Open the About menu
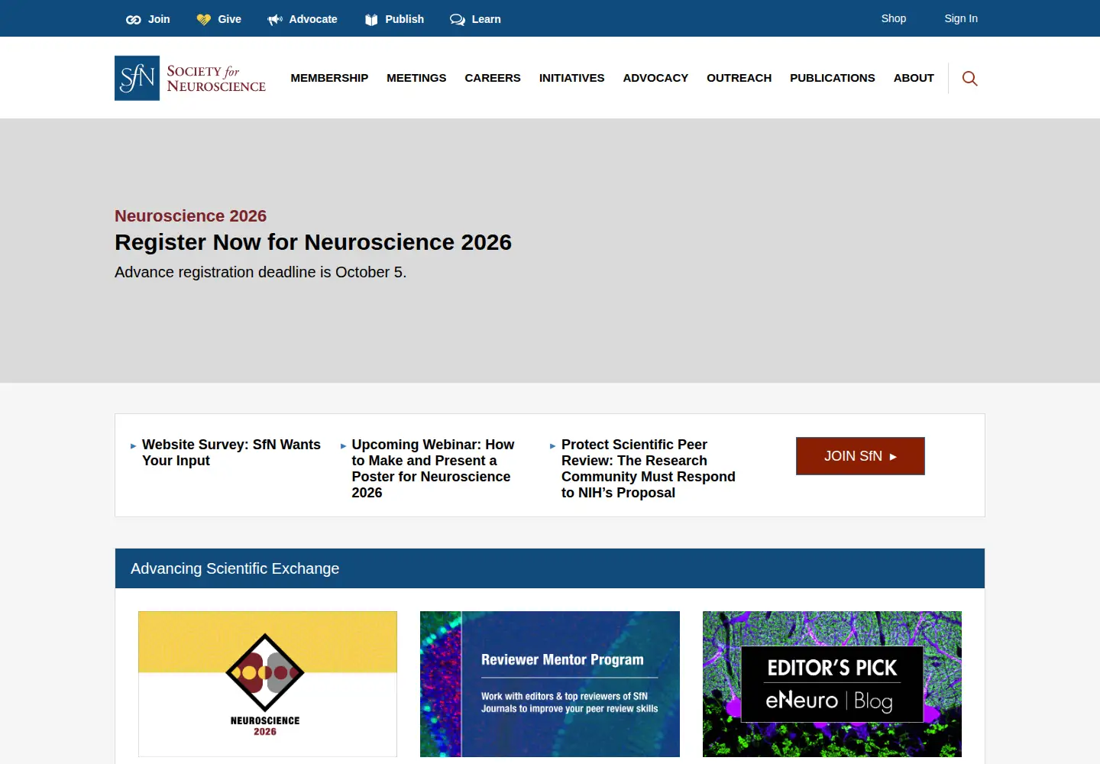The height and width of the screenshot is (764, 1100). click(x=914, y=78)
